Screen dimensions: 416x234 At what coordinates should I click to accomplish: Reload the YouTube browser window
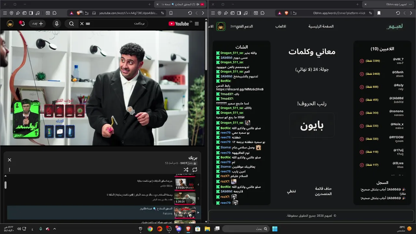pyautogui.click(x=190, y=13)
